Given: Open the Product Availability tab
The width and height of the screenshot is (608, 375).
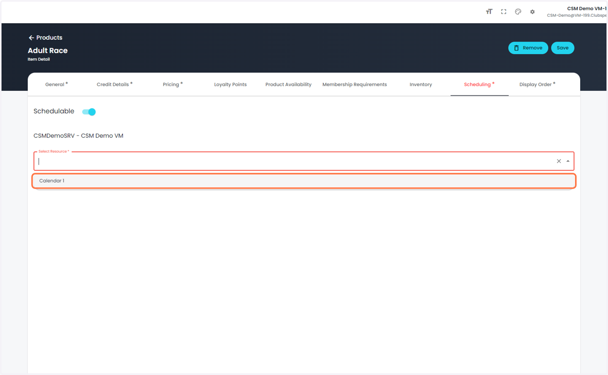Looking at the screenshot, I should coord(288,84).
